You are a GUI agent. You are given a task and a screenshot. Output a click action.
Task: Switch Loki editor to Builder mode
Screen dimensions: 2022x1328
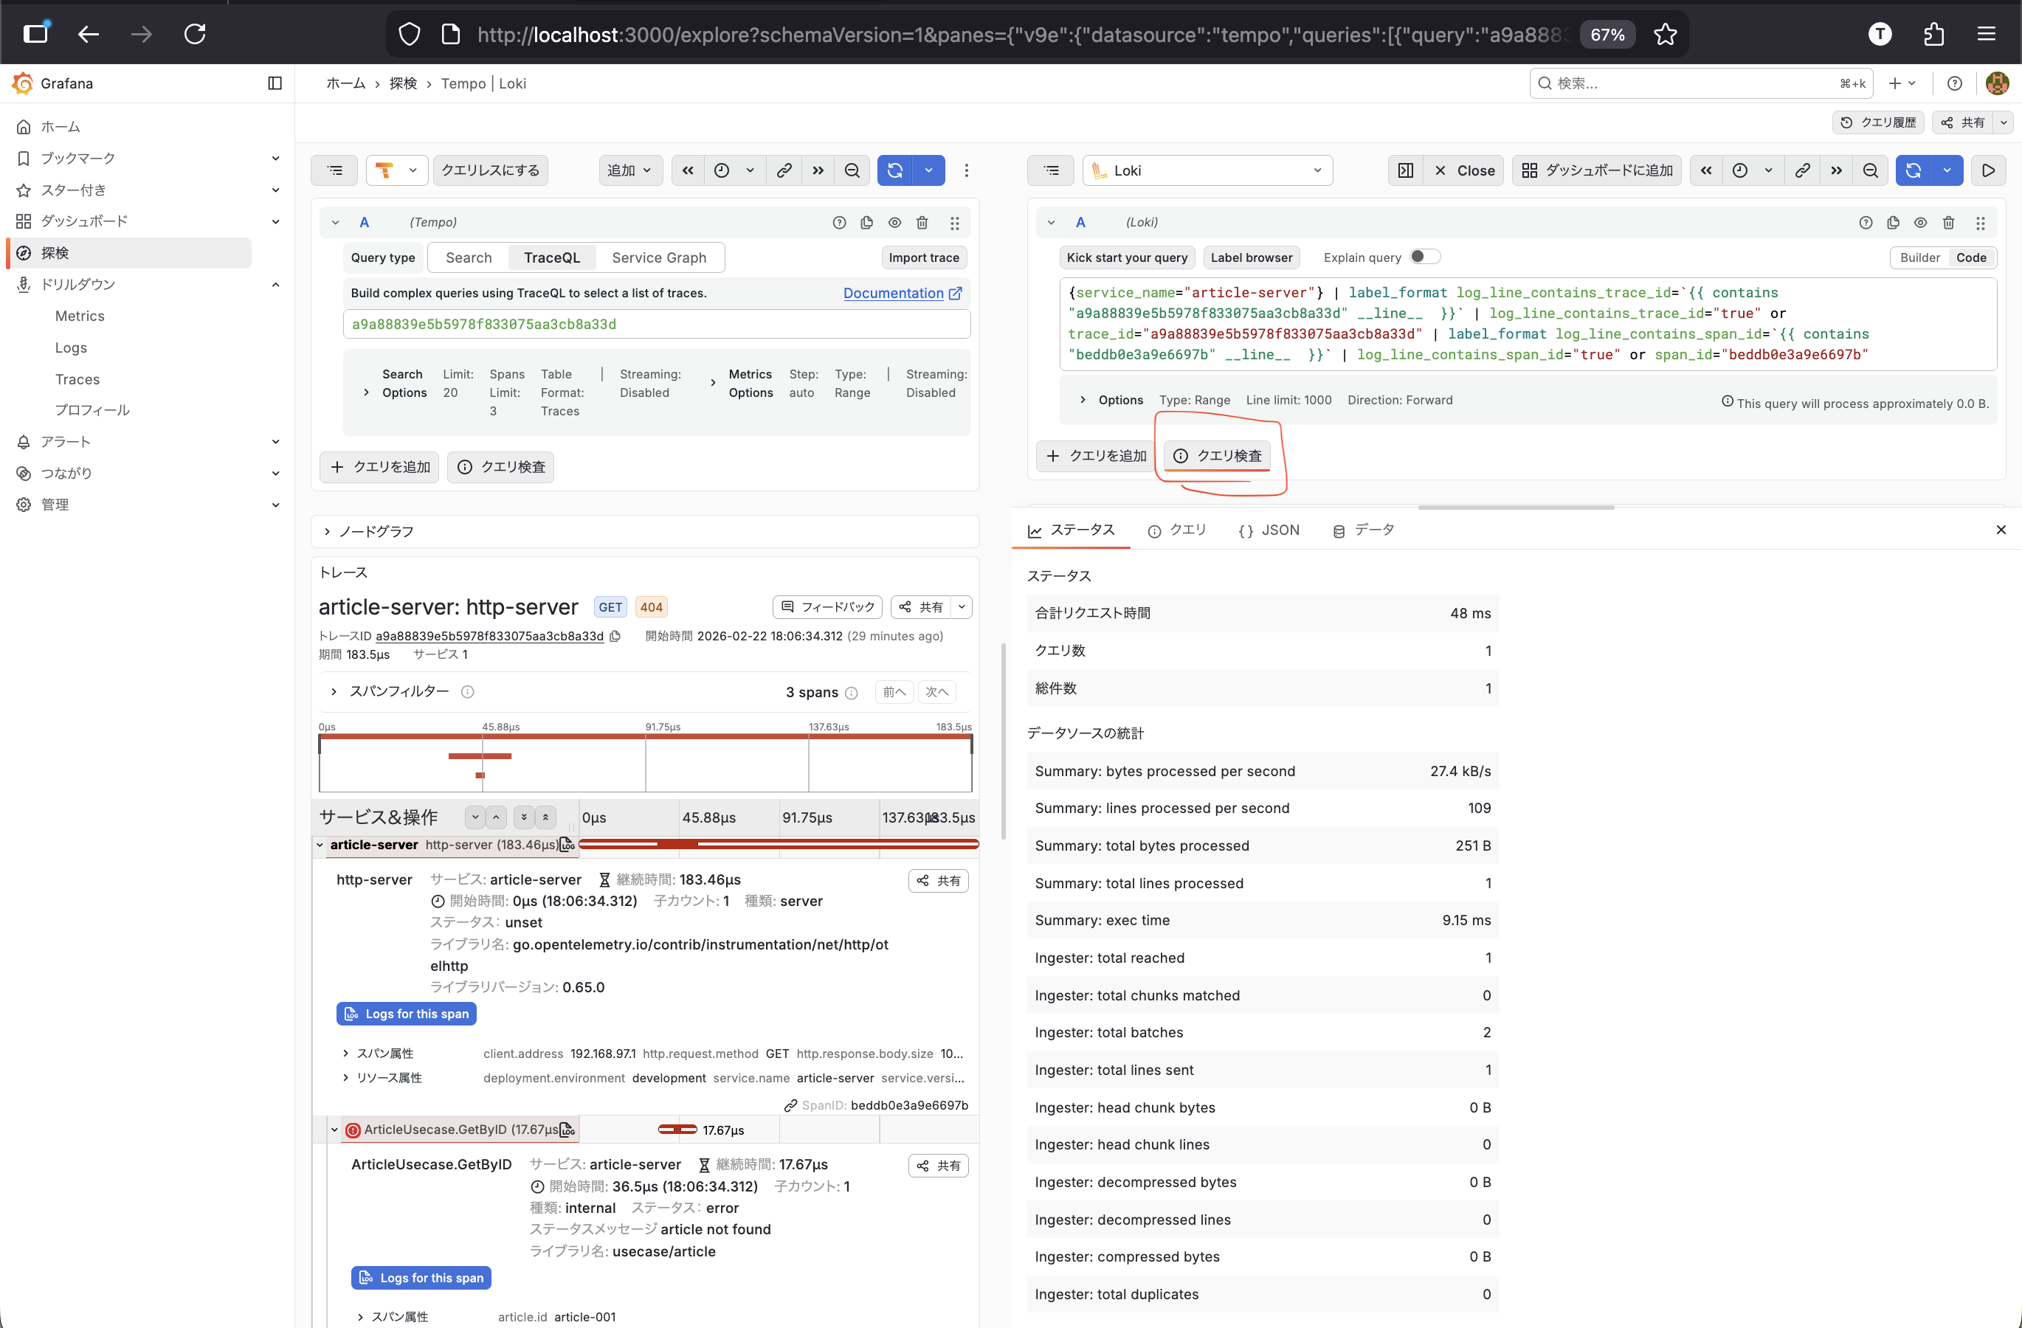[1919, 257]
